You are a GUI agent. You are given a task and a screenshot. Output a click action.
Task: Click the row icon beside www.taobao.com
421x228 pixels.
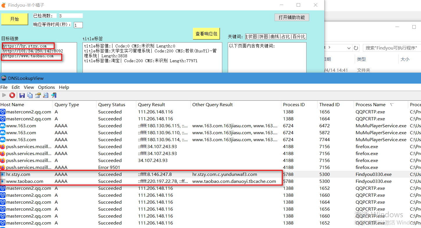click(3, 181)
